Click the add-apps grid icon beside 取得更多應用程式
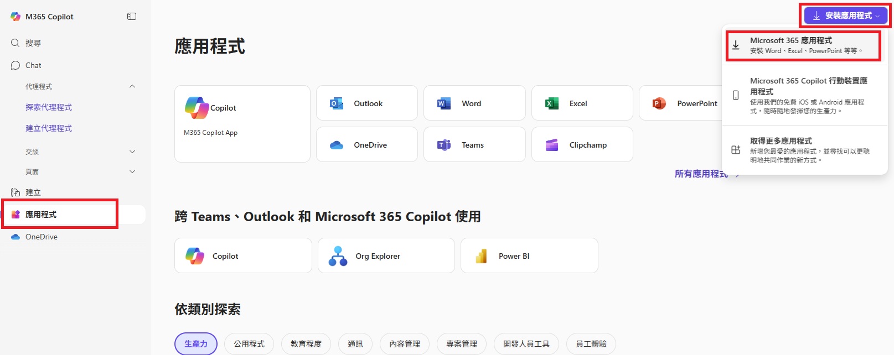 pyautogui.click(x=736, y=150)
